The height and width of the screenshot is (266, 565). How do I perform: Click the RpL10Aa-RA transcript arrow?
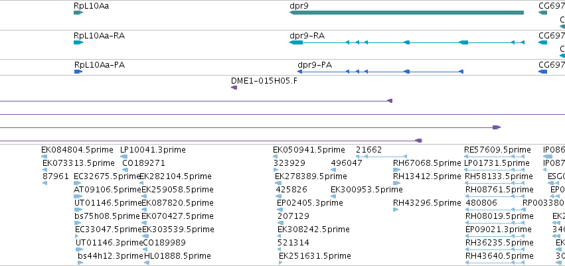click(78, 42)
